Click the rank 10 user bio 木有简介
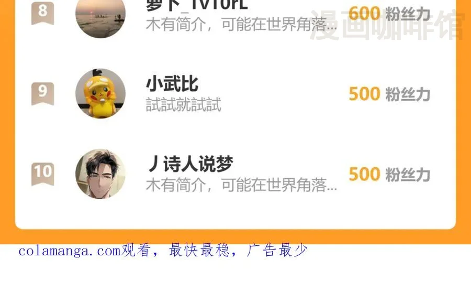This screenshot has height=292, width=471. coord(241,185)
